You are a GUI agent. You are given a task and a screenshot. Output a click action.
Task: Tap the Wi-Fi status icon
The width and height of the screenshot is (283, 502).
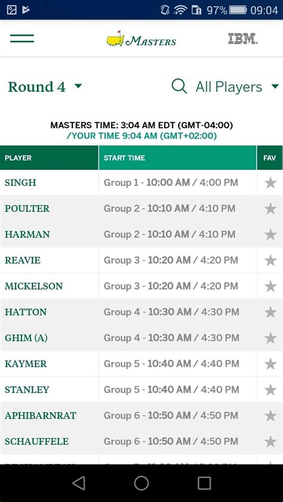(180, 10)
